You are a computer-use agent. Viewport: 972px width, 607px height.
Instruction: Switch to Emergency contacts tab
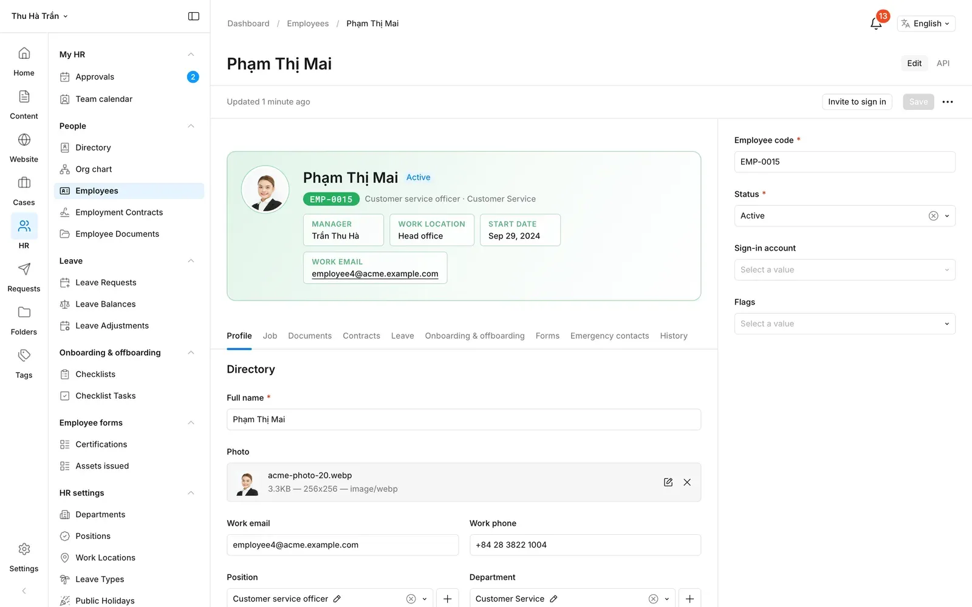coord(609,336)
